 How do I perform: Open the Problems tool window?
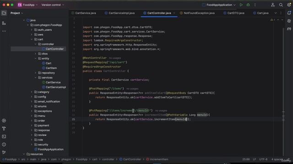click(x=4, y=144)
